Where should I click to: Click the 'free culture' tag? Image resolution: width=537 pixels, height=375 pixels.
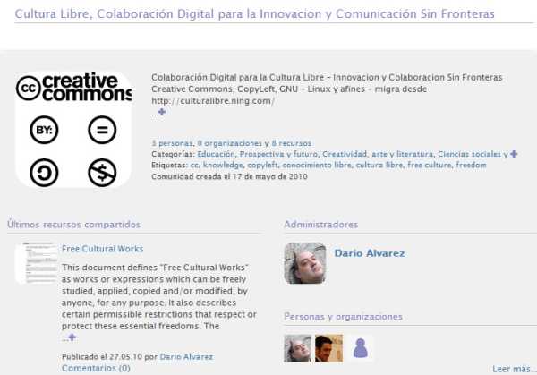429,165
